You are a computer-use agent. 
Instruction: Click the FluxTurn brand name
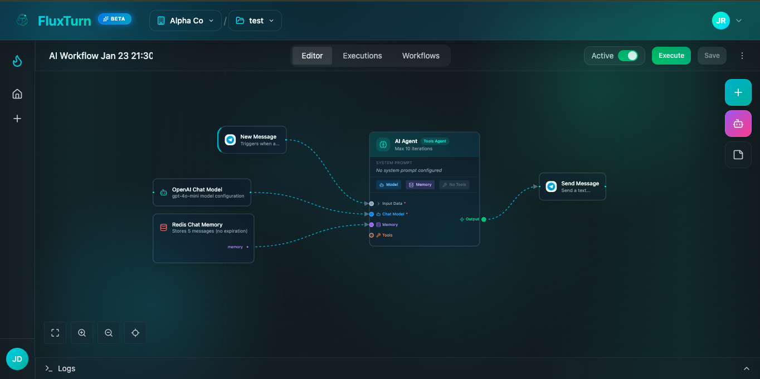[65, 21]
